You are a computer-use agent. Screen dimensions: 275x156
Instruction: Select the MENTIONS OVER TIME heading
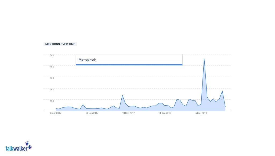(x=60, y=44)
